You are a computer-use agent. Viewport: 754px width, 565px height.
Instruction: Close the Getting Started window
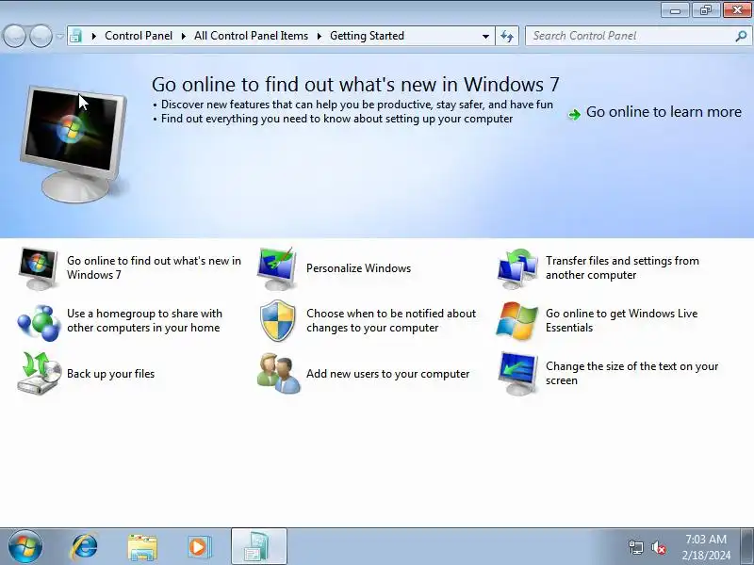click(x=737, y=10)
